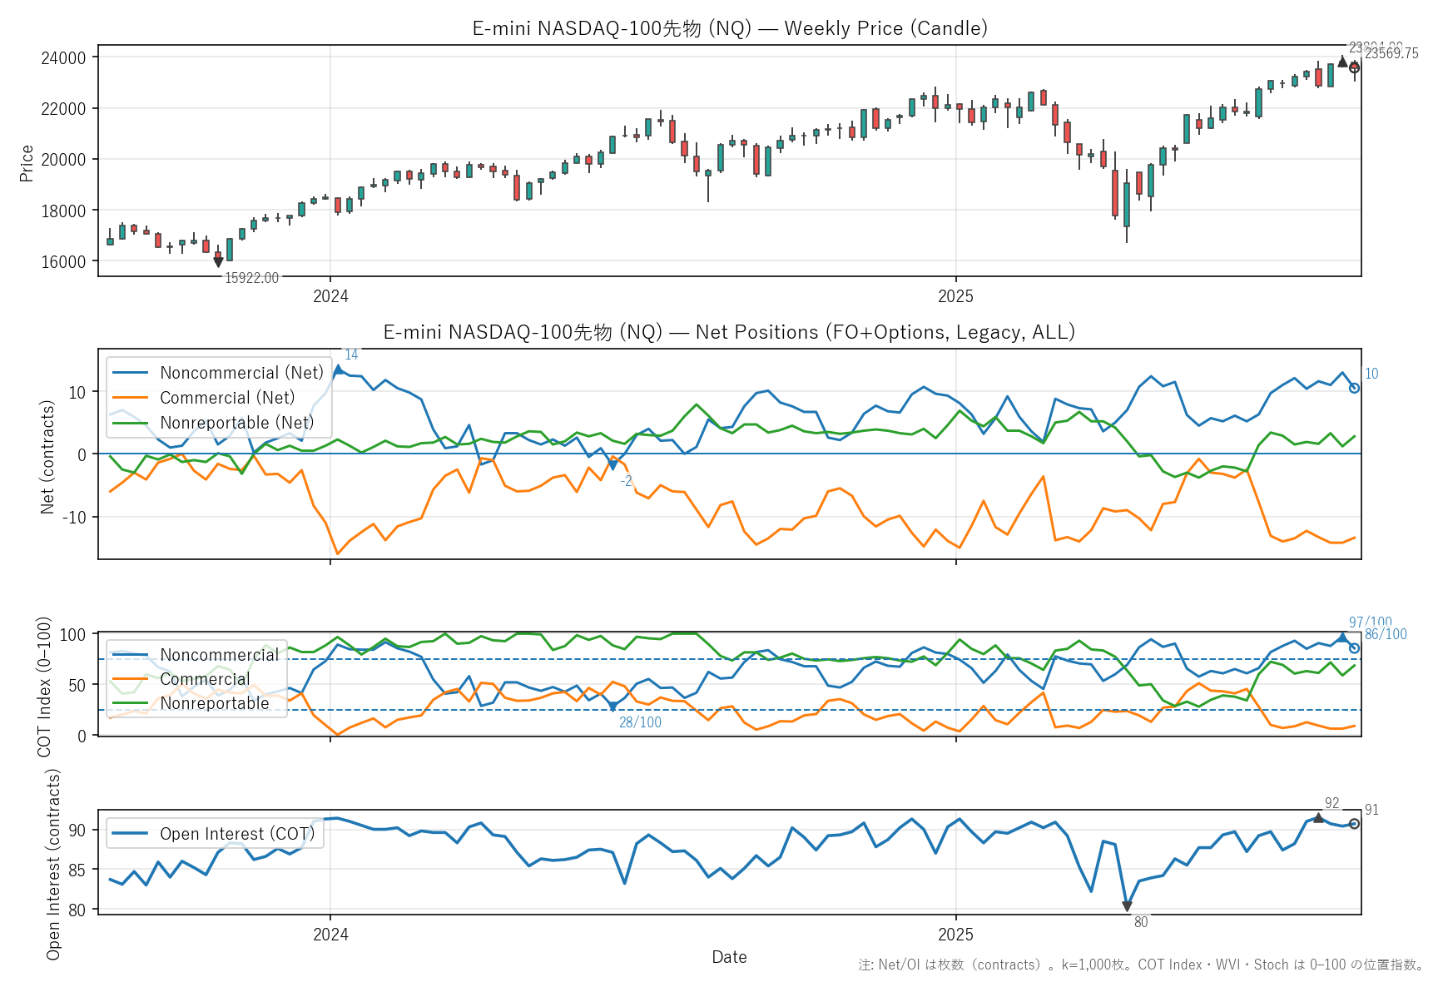The image size is (1438, 982).
Task: Click the down-triangle marker at open interest low
Action: pyautogui.click(x=1127, y=907)
